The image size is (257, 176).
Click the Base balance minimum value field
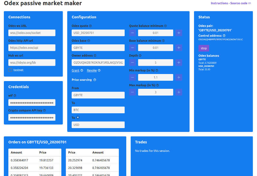pyautogui.click(x=155, y=48)
